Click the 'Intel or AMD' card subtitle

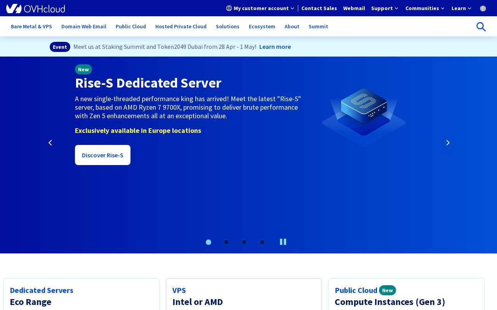198,302
